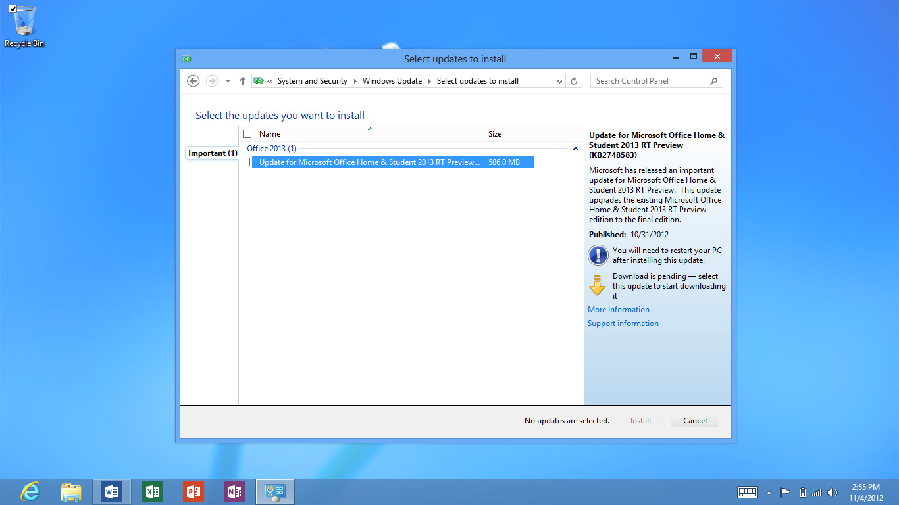The height and width of the screenshot is (505, 899).
Task: Click the Forward navigation arrow
Action: (x=212, y=81)
